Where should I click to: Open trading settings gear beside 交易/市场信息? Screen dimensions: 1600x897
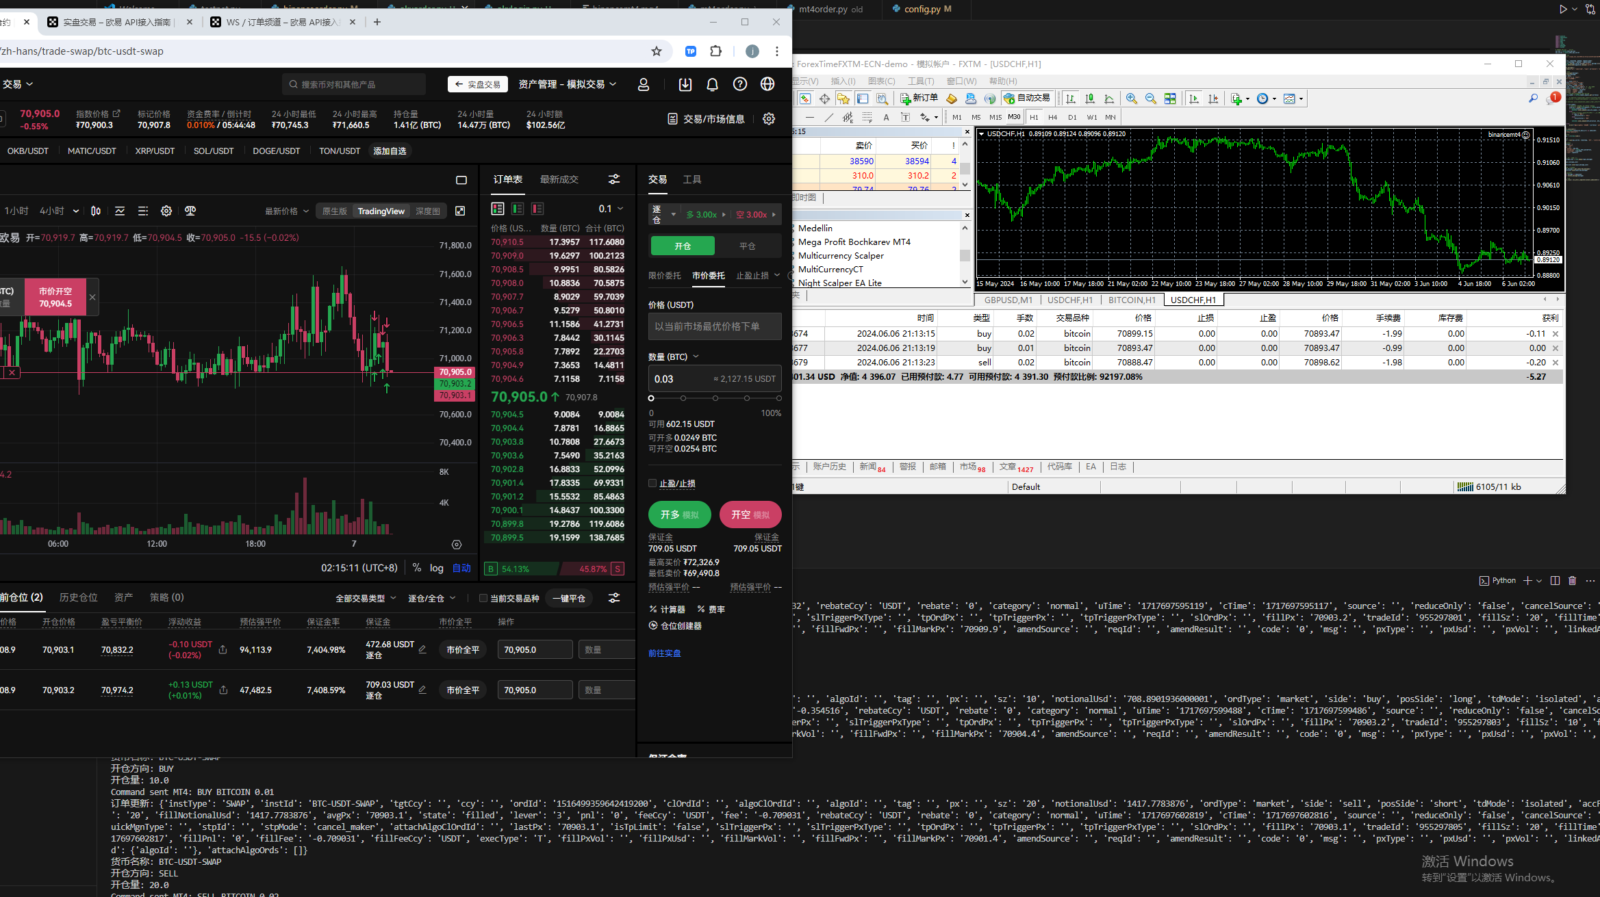point(769,119)
